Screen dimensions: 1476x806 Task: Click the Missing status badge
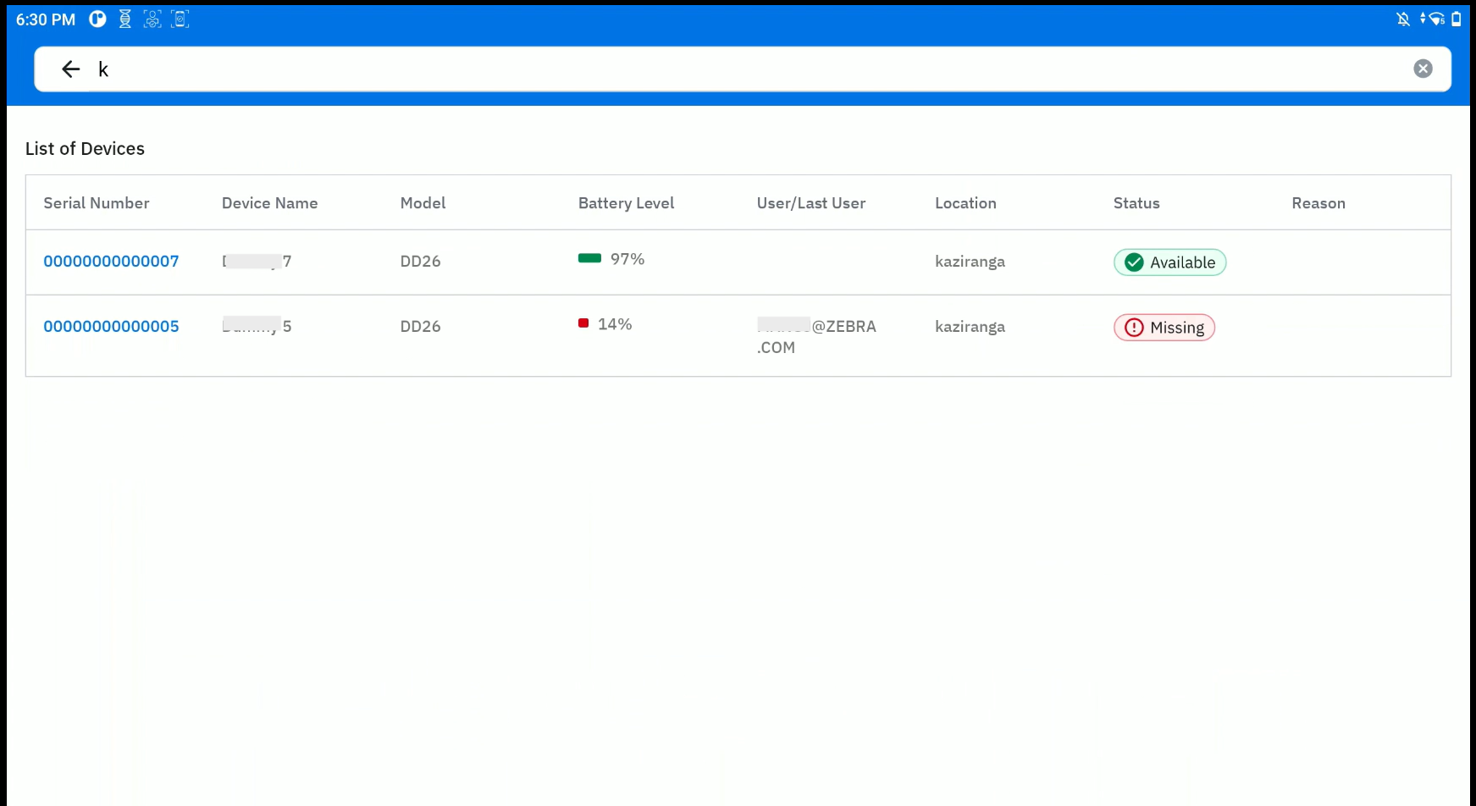(x=1164, y=328)
